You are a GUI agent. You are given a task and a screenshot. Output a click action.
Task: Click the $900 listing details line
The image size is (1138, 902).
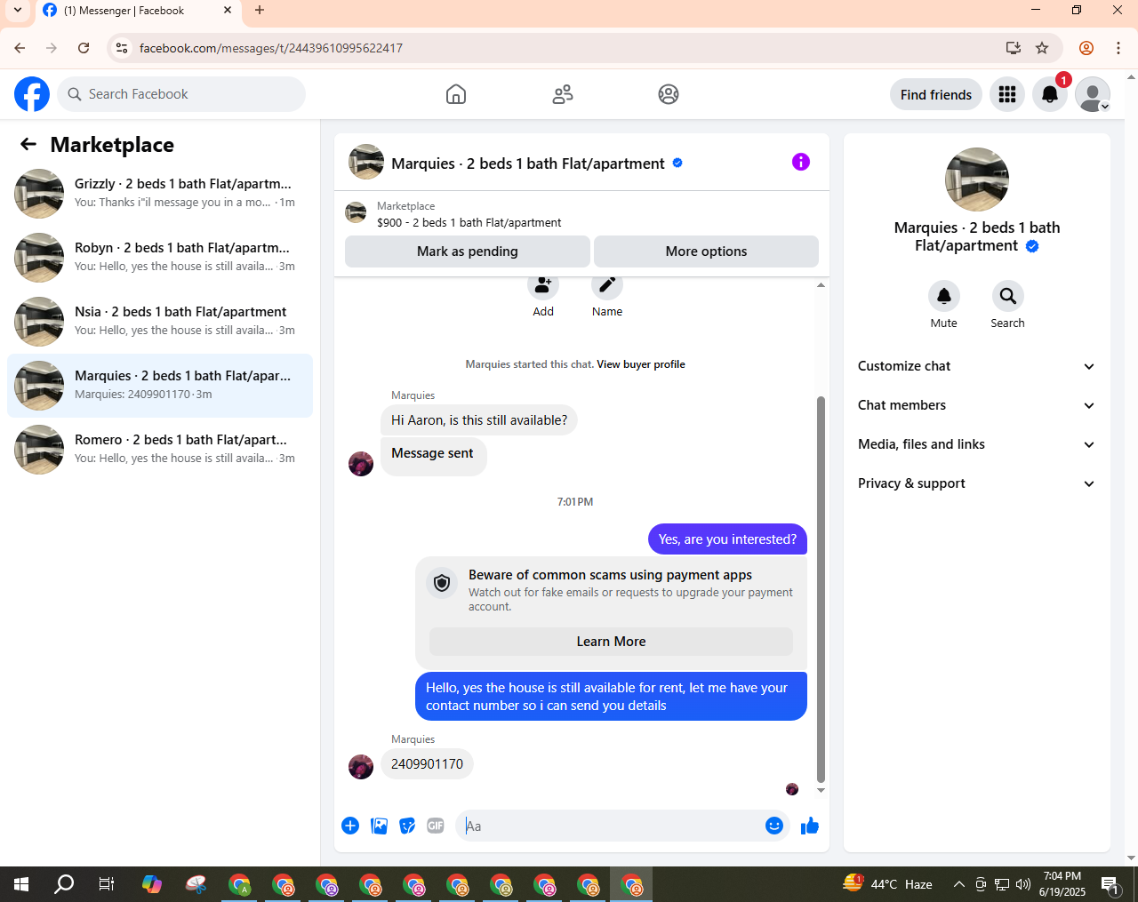[469, 223]
